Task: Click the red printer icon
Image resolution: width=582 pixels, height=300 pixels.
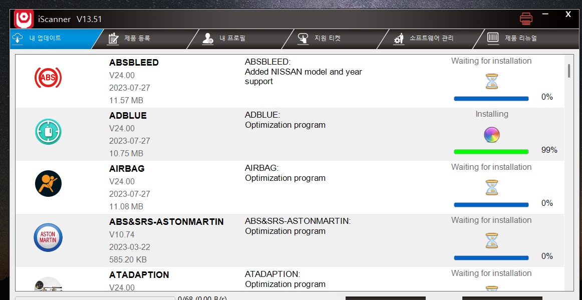Action: coord(526,19)
